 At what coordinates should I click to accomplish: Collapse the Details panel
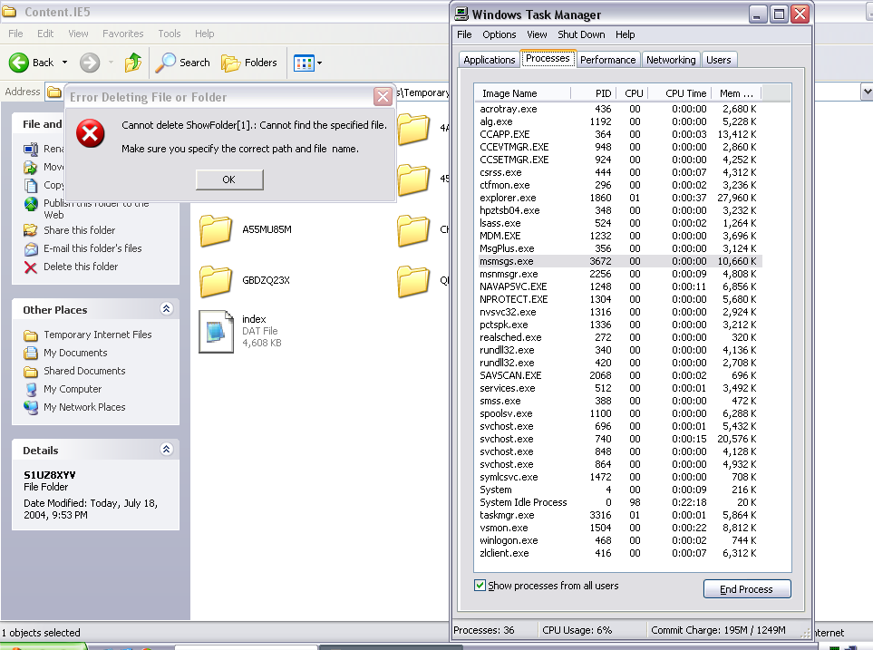click(x=166, y=450)
